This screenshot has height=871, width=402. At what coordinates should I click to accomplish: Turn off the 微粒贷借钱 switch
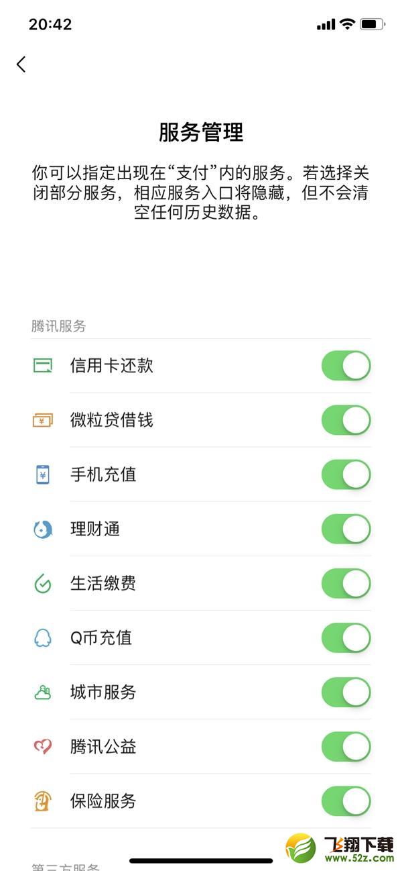[x=346, y=421]
